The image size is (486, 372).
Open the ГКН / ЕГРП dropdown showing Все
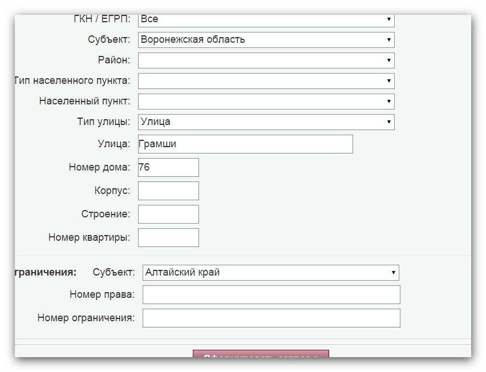coord(266,20)
